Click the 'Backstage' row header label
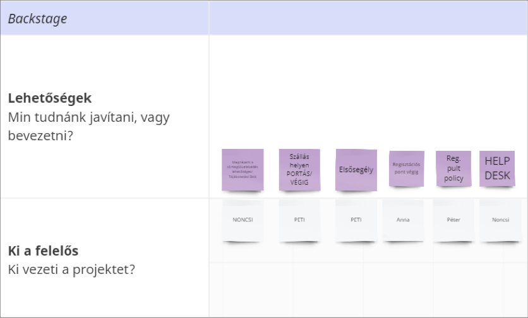The width and height of the screenshot is (528, 318). tap(37, 18)
